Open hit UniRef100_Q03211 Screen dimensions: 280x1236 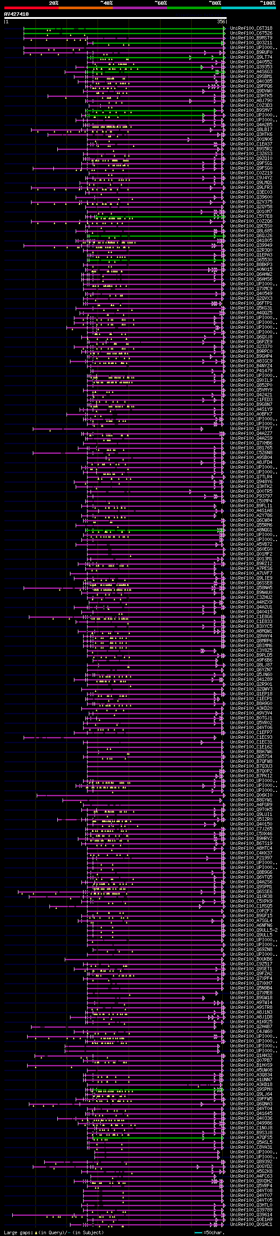pyautogui.click(x=251, y=43)
